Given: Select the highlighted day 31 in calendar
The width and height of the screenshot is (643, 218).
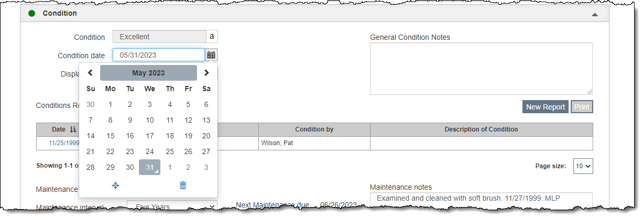Looking at the screenshot, I should coord(149,167).
